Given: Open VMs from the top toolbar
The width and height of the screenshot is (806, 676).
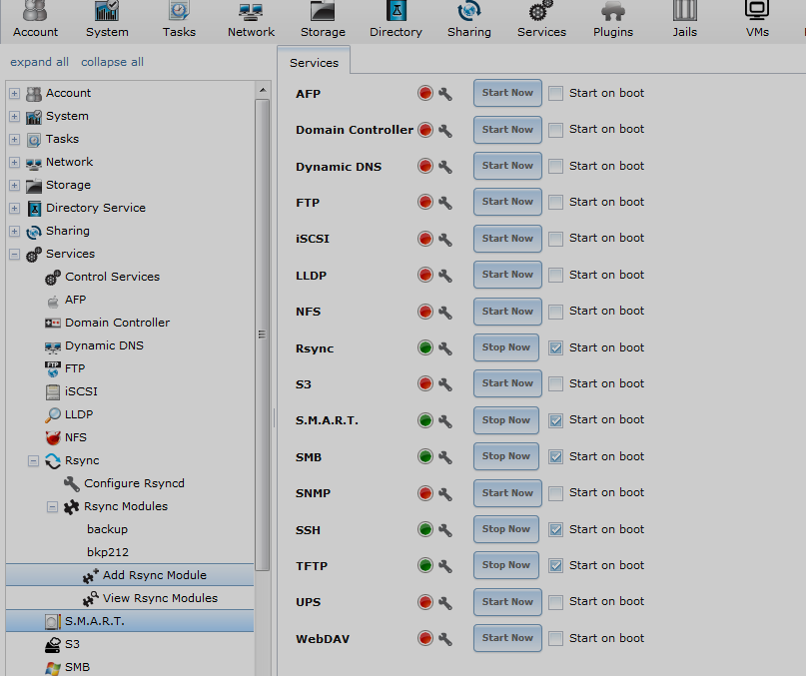Looking at the screenshot, I should pyautogui.click(x=757, y=20).
